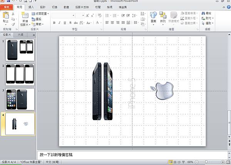Toggle Strikethrough (abc) formatting

coord(76,23)
